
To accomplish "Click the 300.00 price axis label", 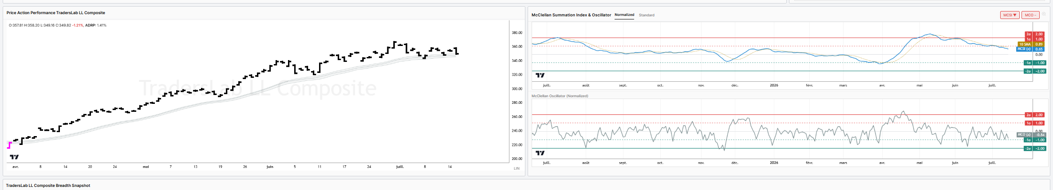I will [x=517, y=89].
